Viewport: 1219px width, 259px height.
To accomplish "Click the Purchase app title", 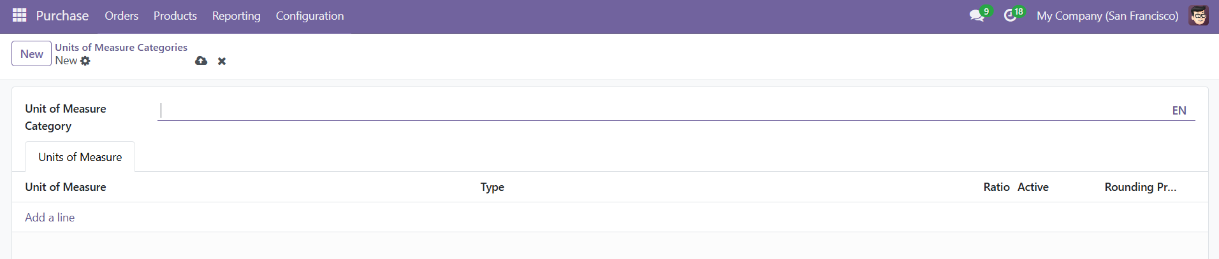I will click(62, 16).
